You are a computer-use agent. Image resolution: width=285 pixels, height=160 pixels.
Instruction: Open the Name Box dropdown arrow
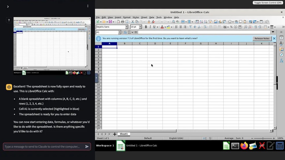pyautogui.click(x=119, y=32)
